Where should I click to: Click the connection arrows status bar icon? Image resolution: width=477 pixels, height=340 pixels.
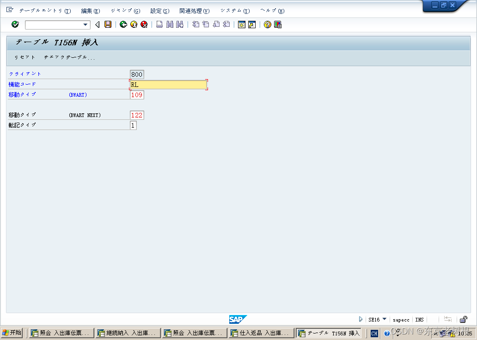click(448, 319)
